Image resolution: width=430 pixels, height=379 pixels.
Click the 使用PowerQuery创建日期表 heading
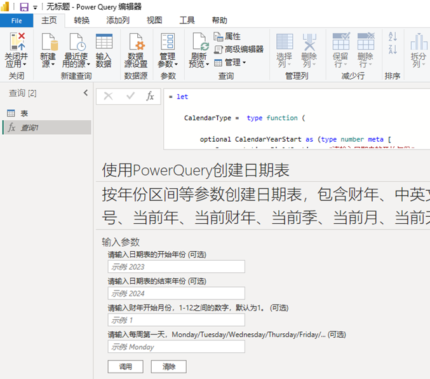coord(196,170)
